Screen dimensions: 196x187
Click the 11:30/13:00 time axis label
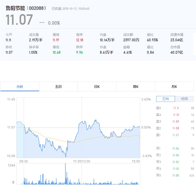(82, 161)
